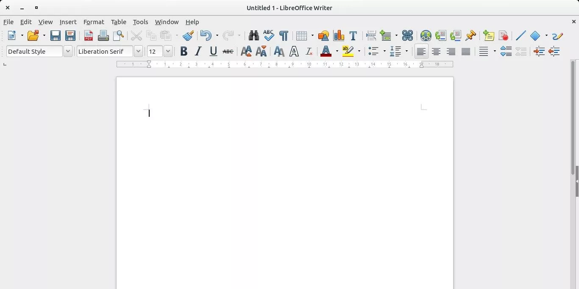Image resolution: width=579 pixels, height=289 pixels.
Task: Click the vertical scrollbar on the right
Action: (x=573, y=118)
